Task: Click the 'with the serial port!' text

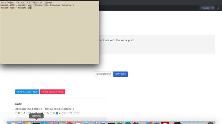Action: click(x=122, y=40)
